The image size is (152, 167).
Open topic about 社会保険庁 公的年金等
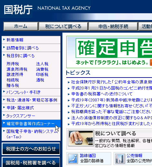click(112, 82)
